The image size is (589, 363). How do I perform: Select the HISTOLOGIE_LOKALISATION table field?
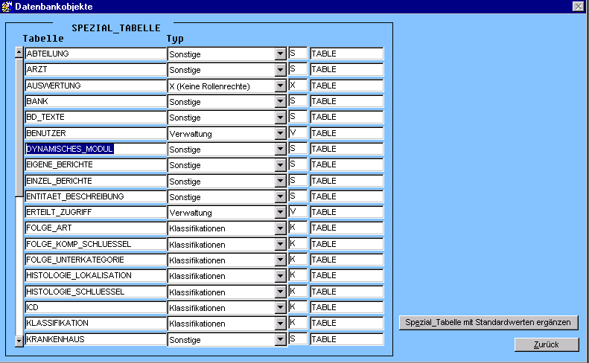point(95,275)
